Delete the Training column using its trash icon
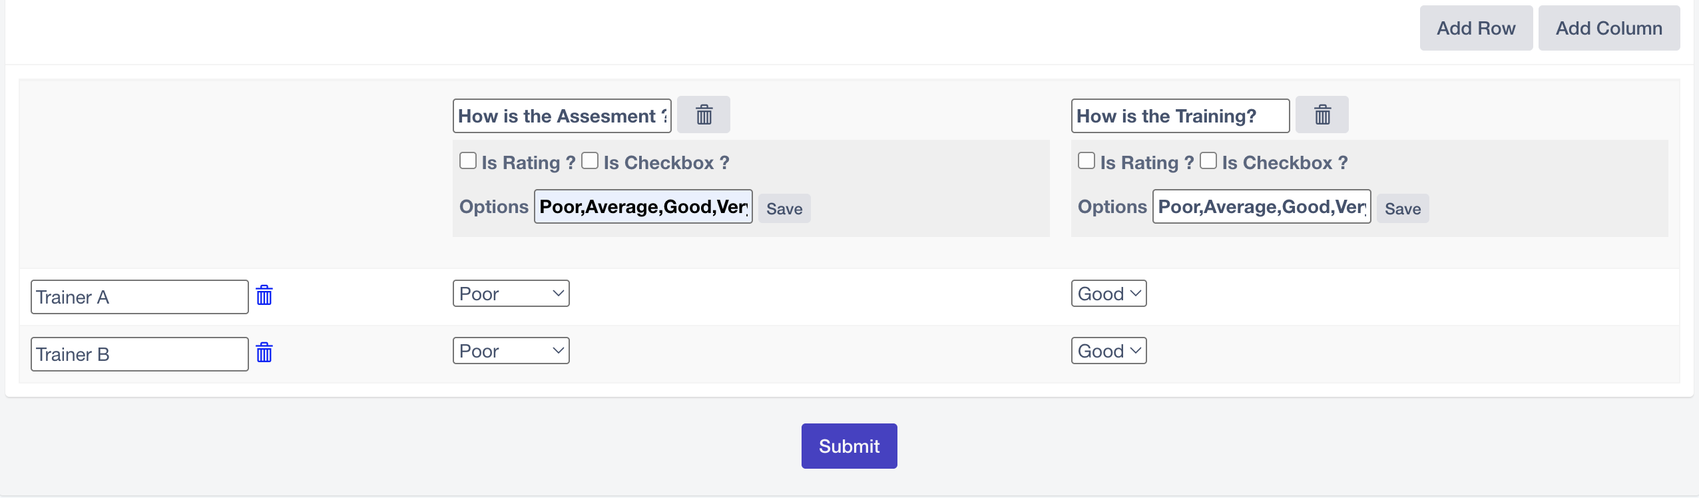The width and height of the screenshot is (1699, 498). tap(1322, 115)
